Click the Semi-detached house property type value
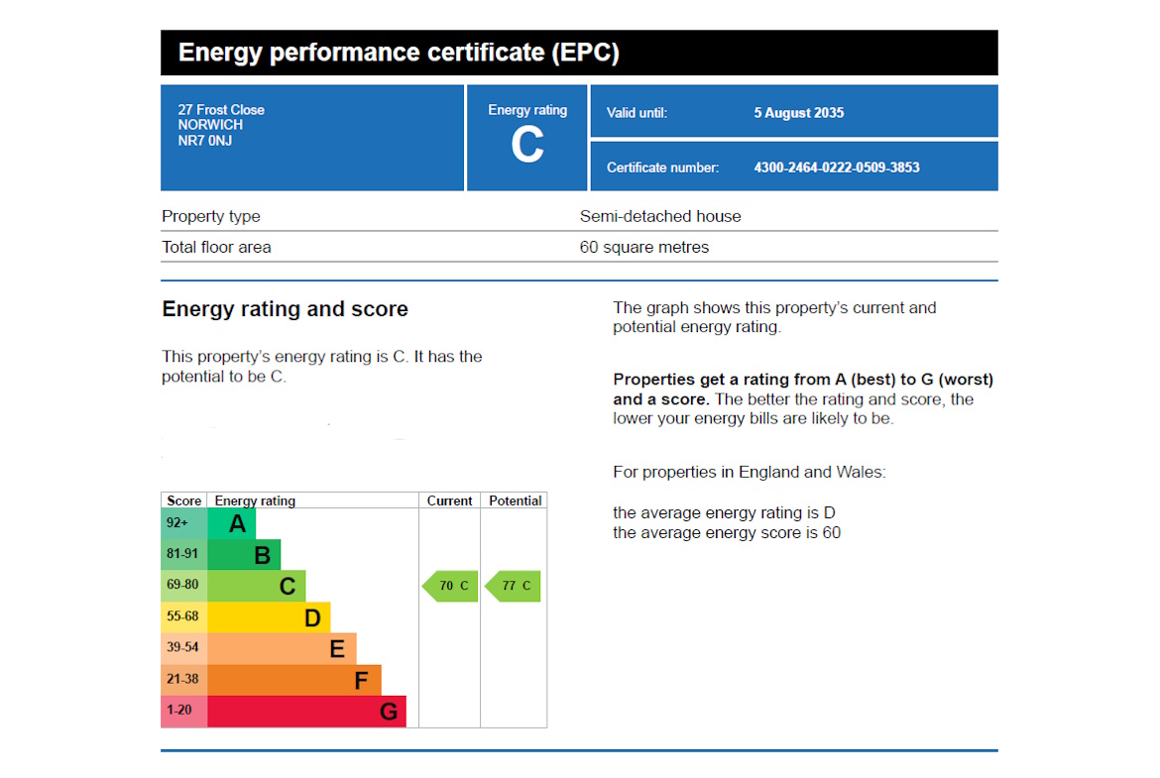 [660, 216]
